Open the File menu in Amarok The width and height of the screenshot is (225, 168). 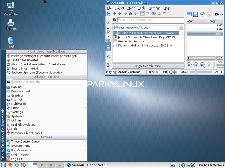click(x=109, y=8)
